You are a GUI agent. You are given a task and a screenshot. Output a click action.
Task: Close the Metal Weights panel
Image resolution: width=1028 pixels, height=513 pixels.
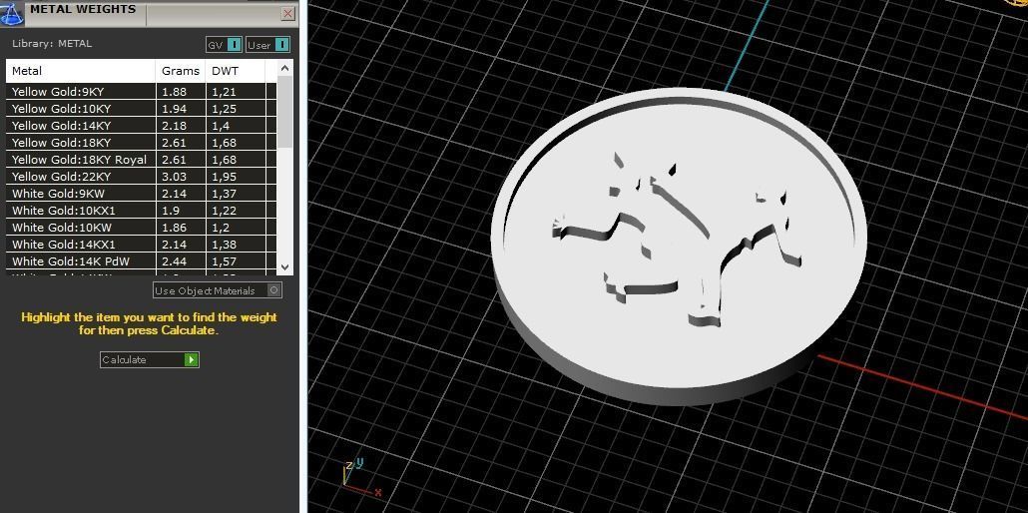point(287,13)
